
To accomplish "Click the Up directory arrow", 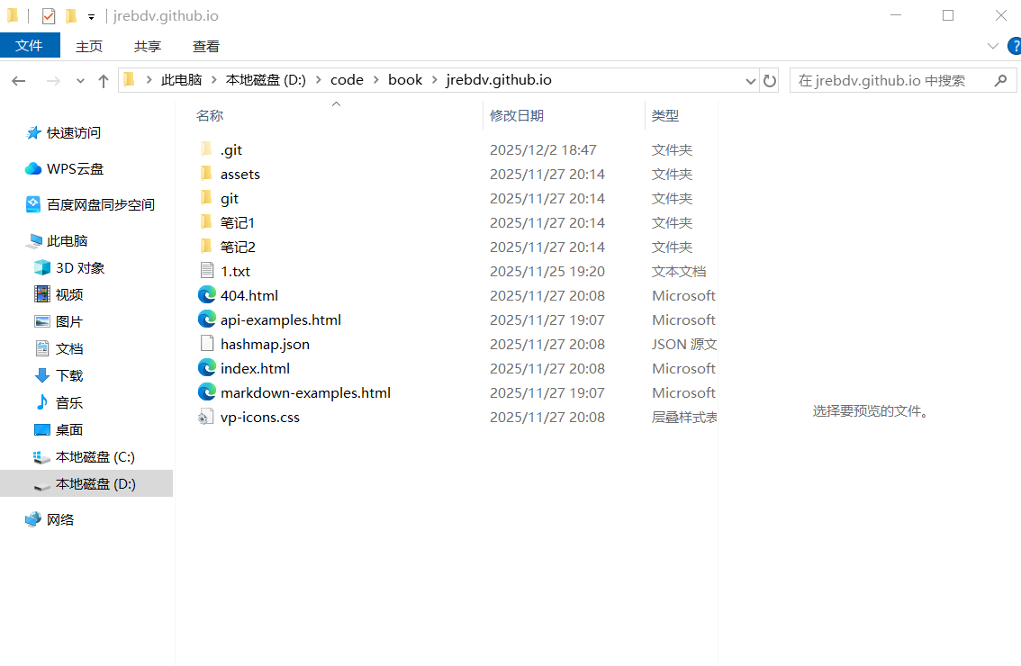I will click(104, 81).
